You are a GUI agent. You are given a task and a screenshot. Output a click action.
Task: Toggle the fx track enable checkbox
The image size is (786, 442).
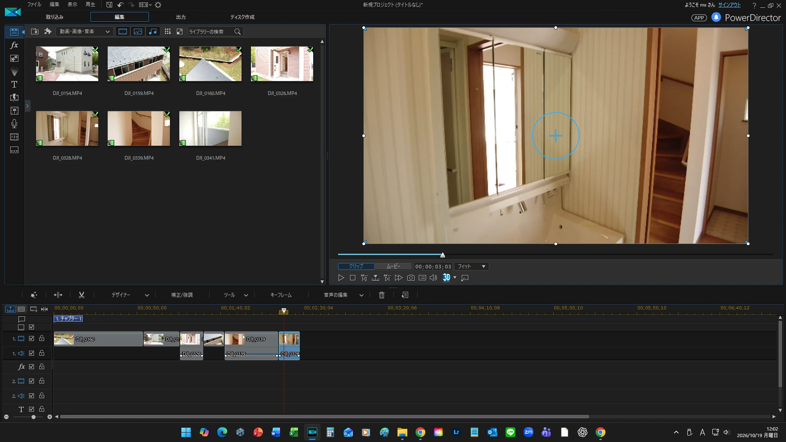pos(32,367)
